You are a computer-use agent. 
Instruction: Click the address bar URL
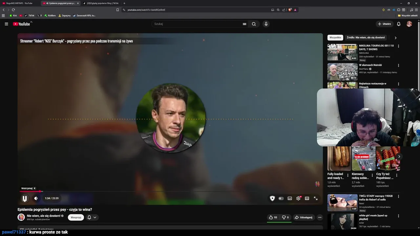(x=146, y=10)
